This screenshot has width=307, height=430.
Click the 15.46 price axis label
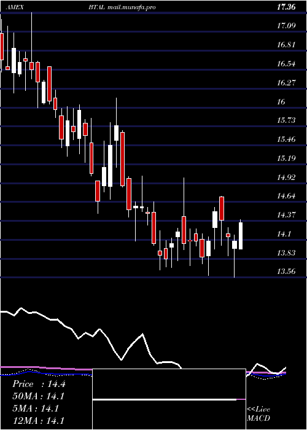287,139
